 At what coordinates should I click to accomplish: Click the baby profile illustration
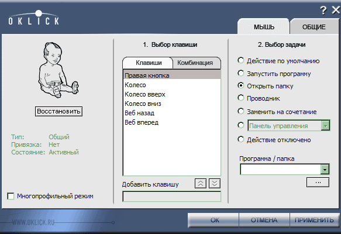(58, 70)
